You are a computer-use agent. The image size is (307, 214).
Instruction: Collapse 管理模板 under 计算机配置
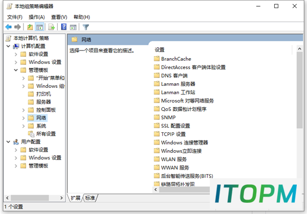16,70
